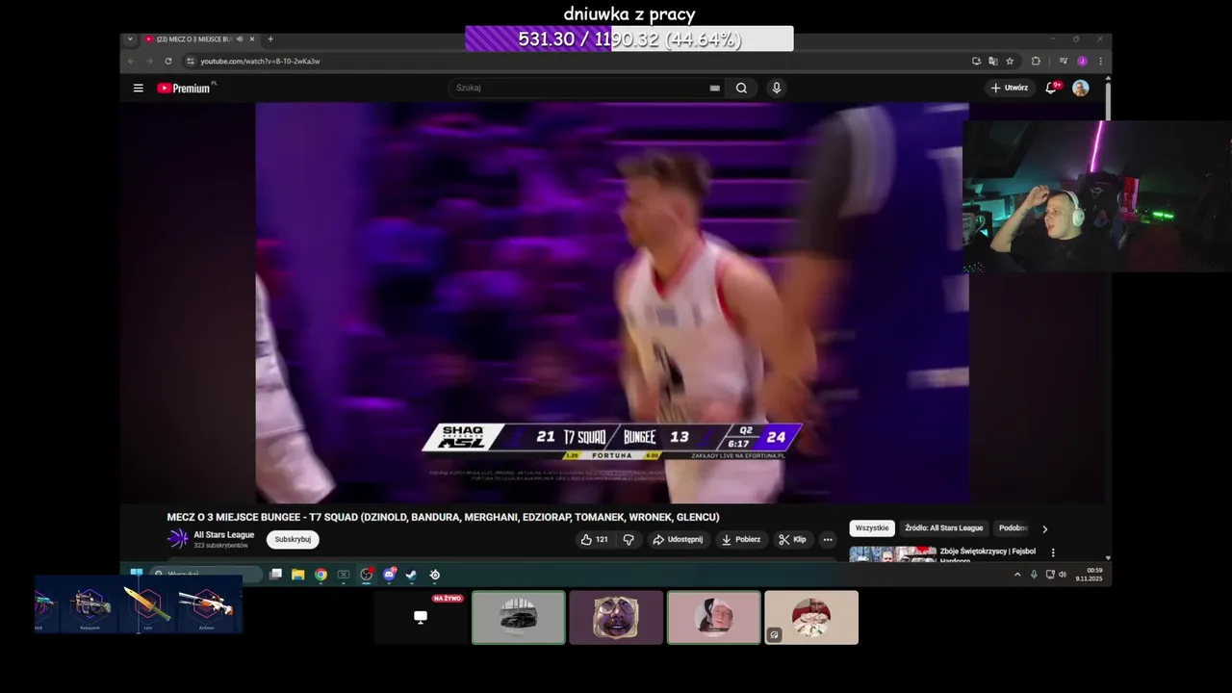This screenshot has height=693, width=1232.
Task: Click the Subskrybuj button
Action: [x=293, y=539]
